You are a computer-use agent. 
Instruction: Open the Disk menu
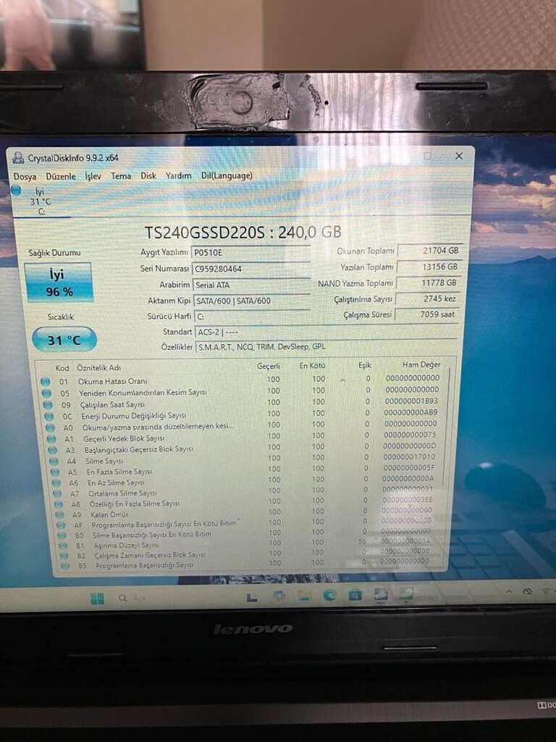pos(148,175)
